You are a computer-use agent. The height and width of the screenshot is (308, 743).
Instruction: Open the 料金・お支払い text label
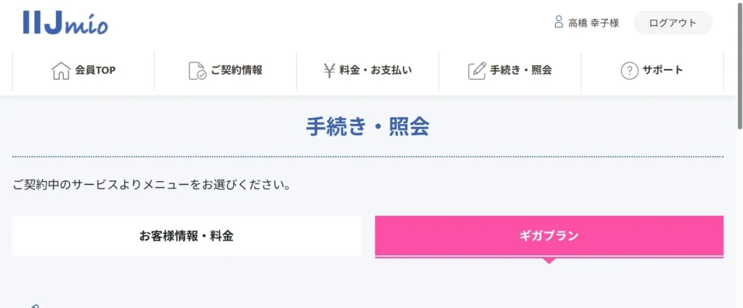pos(376,70)
